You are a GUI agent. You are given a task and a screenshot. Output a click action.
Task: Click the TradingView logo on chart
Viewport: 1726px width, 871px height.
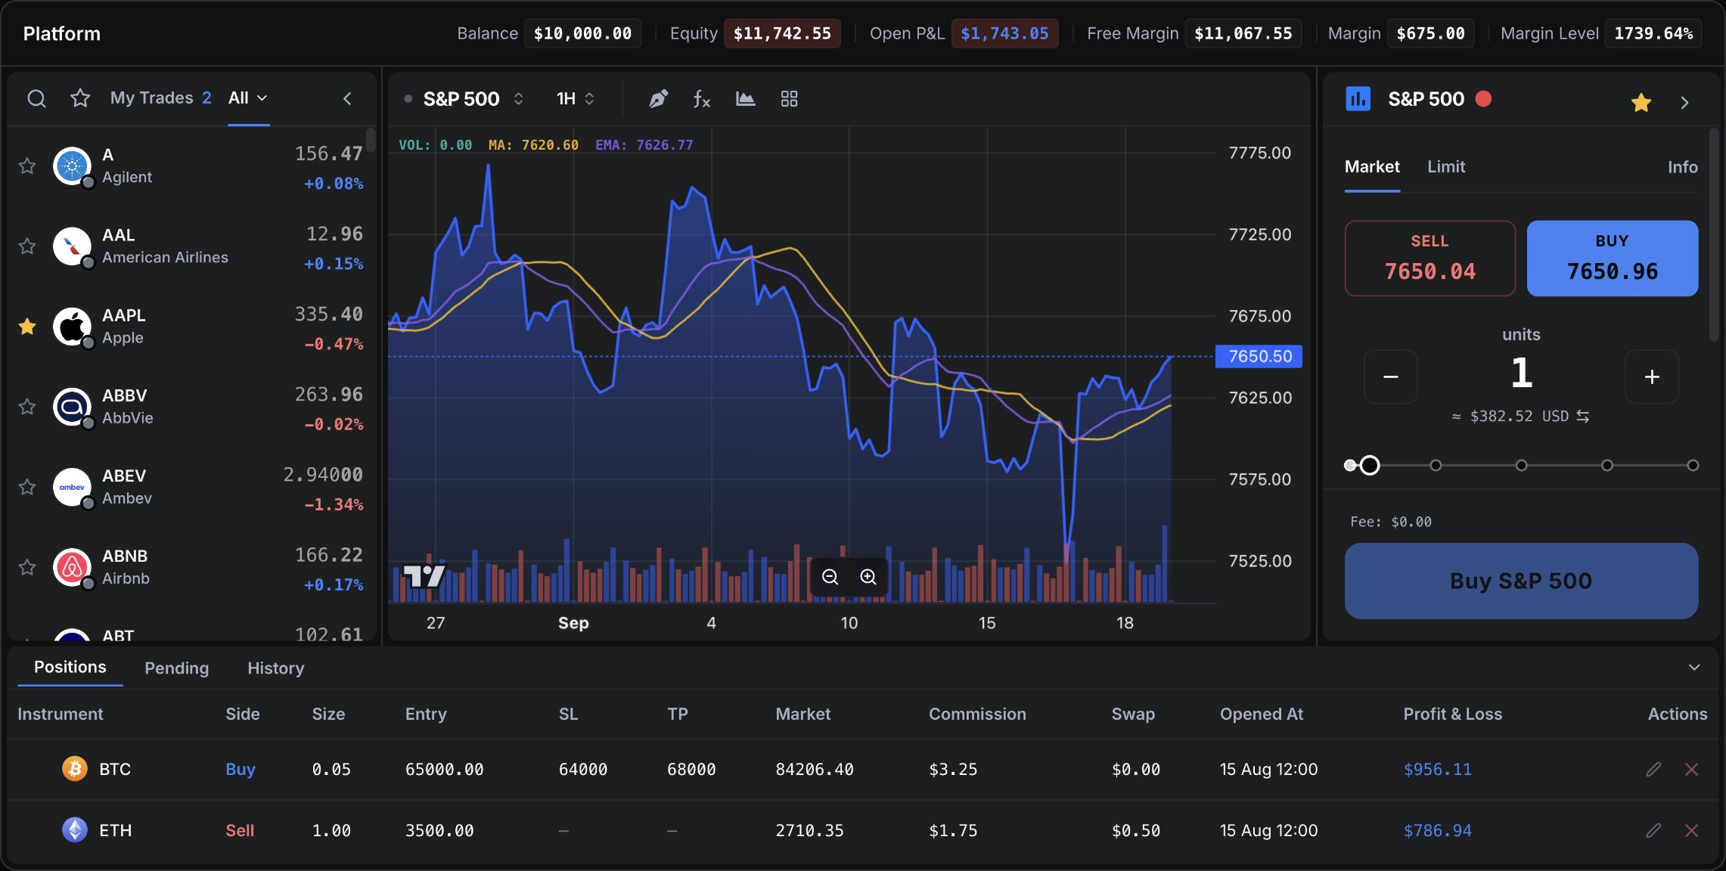424,576
